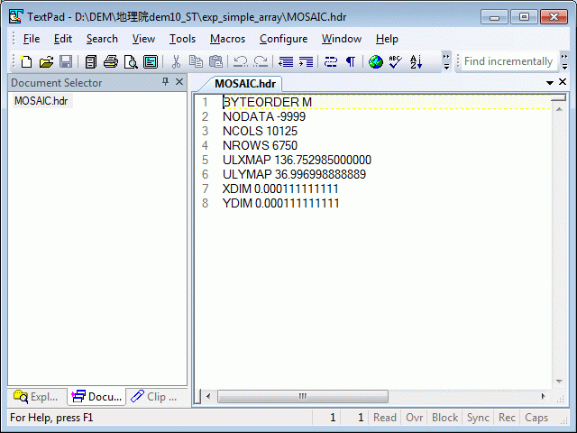
Task: Click the horizontal scrollbar right arrow
Action: [x=543, y=397]
